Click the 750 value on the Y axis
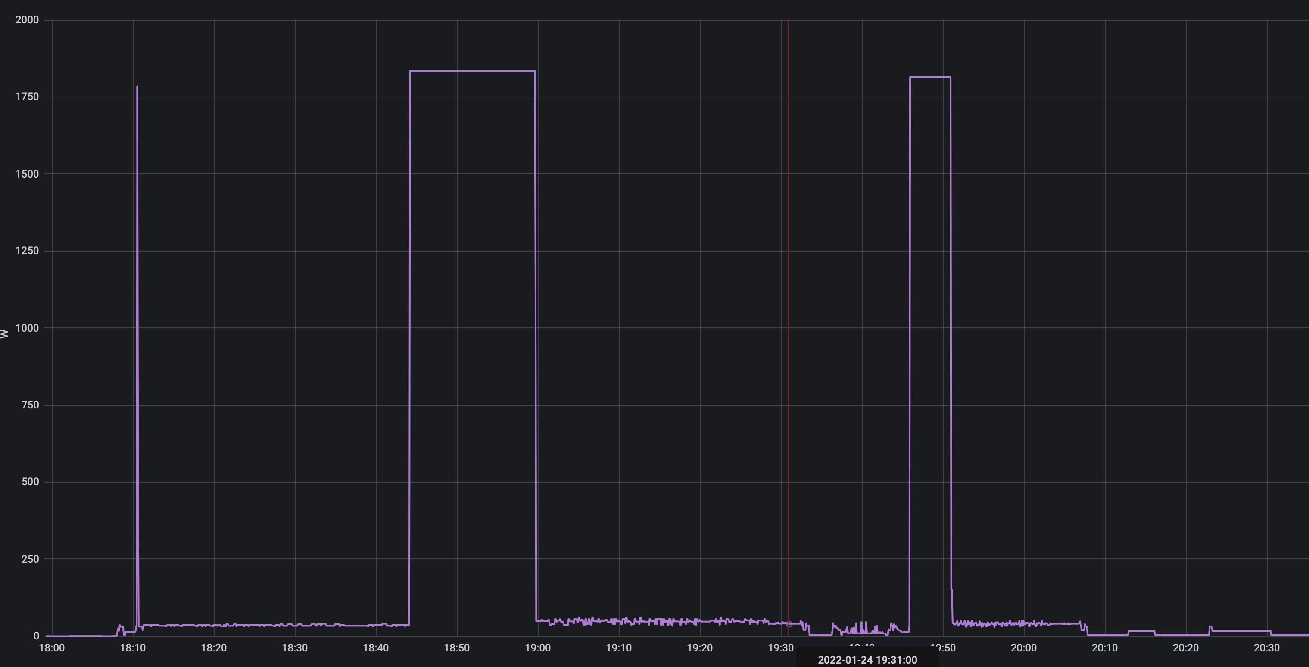Viewport: 1309px width, 667px height. point(30,405)
